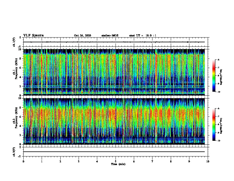Select the date text "Oct. 26, 2020"
This screenshot has height=181, width=234.
tap(82, 35)
